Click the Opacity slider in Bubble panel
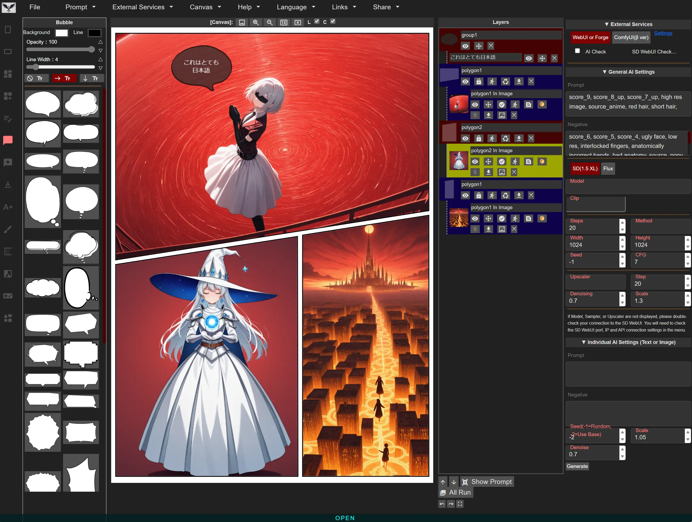 tap(60, 49)
